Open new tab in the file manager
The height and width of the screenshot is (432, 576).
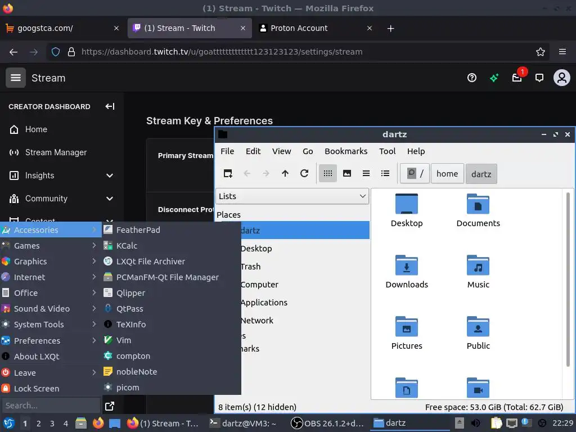tap(228, 173)
